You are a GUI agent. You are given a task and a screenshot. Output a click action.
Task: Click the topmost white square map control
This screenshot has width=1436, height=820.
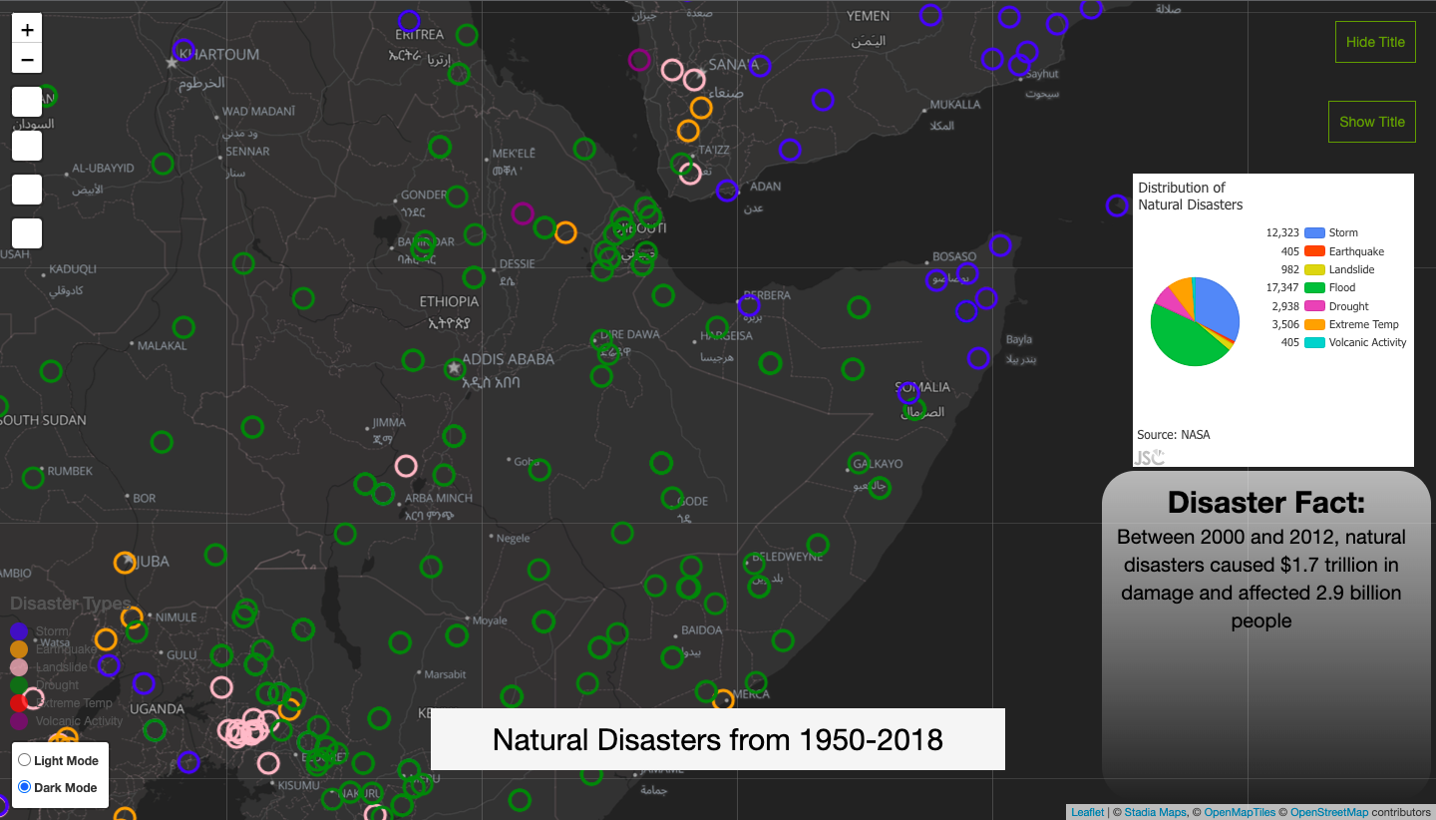(26, 101)
